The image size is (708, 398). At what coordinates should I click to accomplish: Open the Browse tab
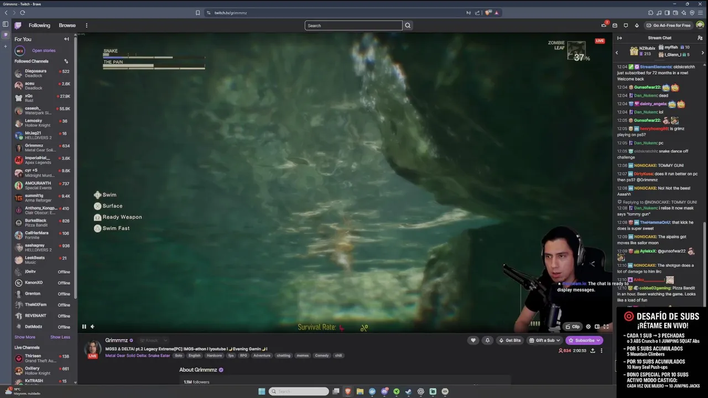click(67, 25)
